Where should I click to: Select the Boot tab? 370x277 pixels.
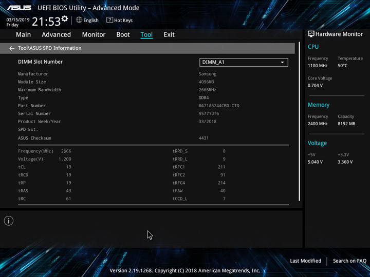(123, 35)
